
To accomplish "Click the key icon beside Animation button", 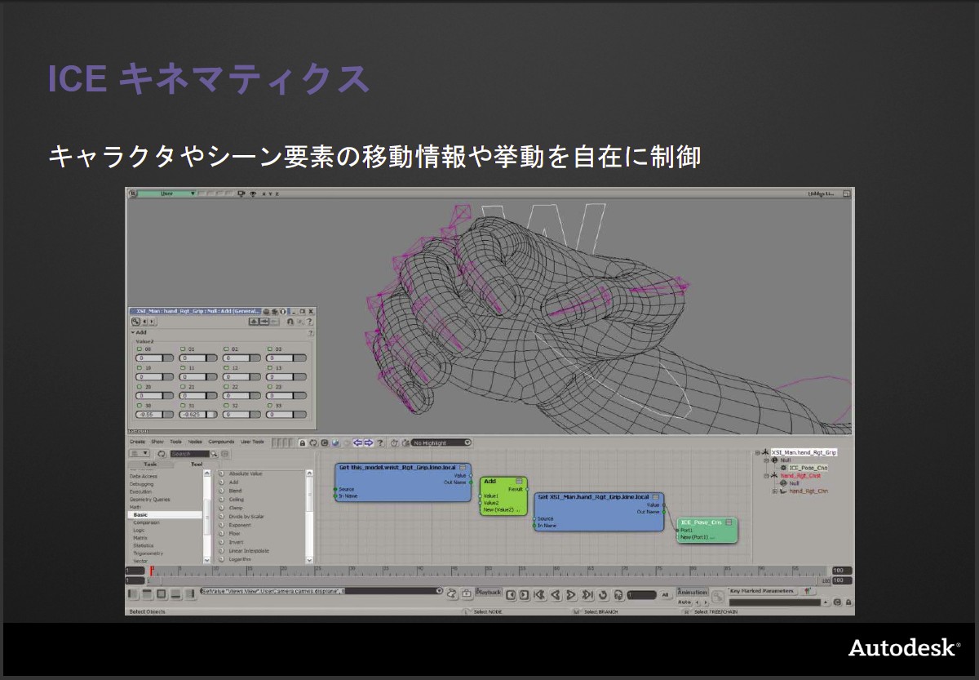I will [x=718, y=596].
